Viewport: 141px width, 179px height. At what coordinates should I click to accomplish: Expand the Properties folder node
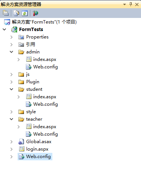(12, 37)
